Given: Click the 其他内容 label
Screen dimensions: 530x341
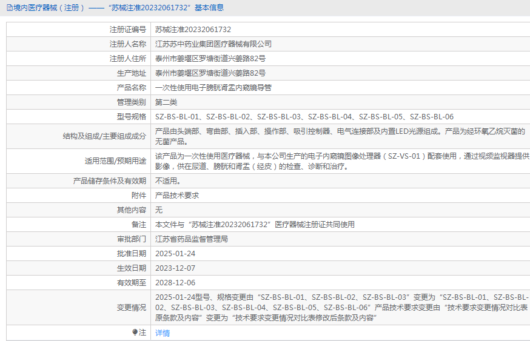Looking at the screenshot, I should [132, 210].
